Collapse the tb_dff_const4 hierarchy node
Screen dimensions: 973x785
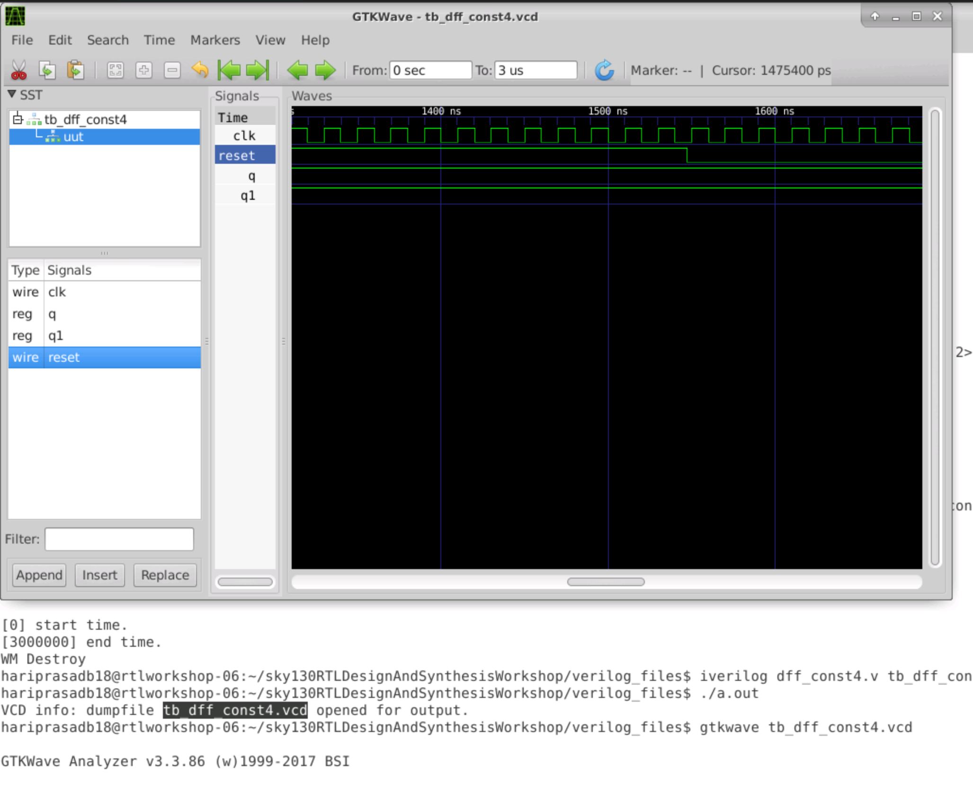pyautogui.click(x=18, y=120)
